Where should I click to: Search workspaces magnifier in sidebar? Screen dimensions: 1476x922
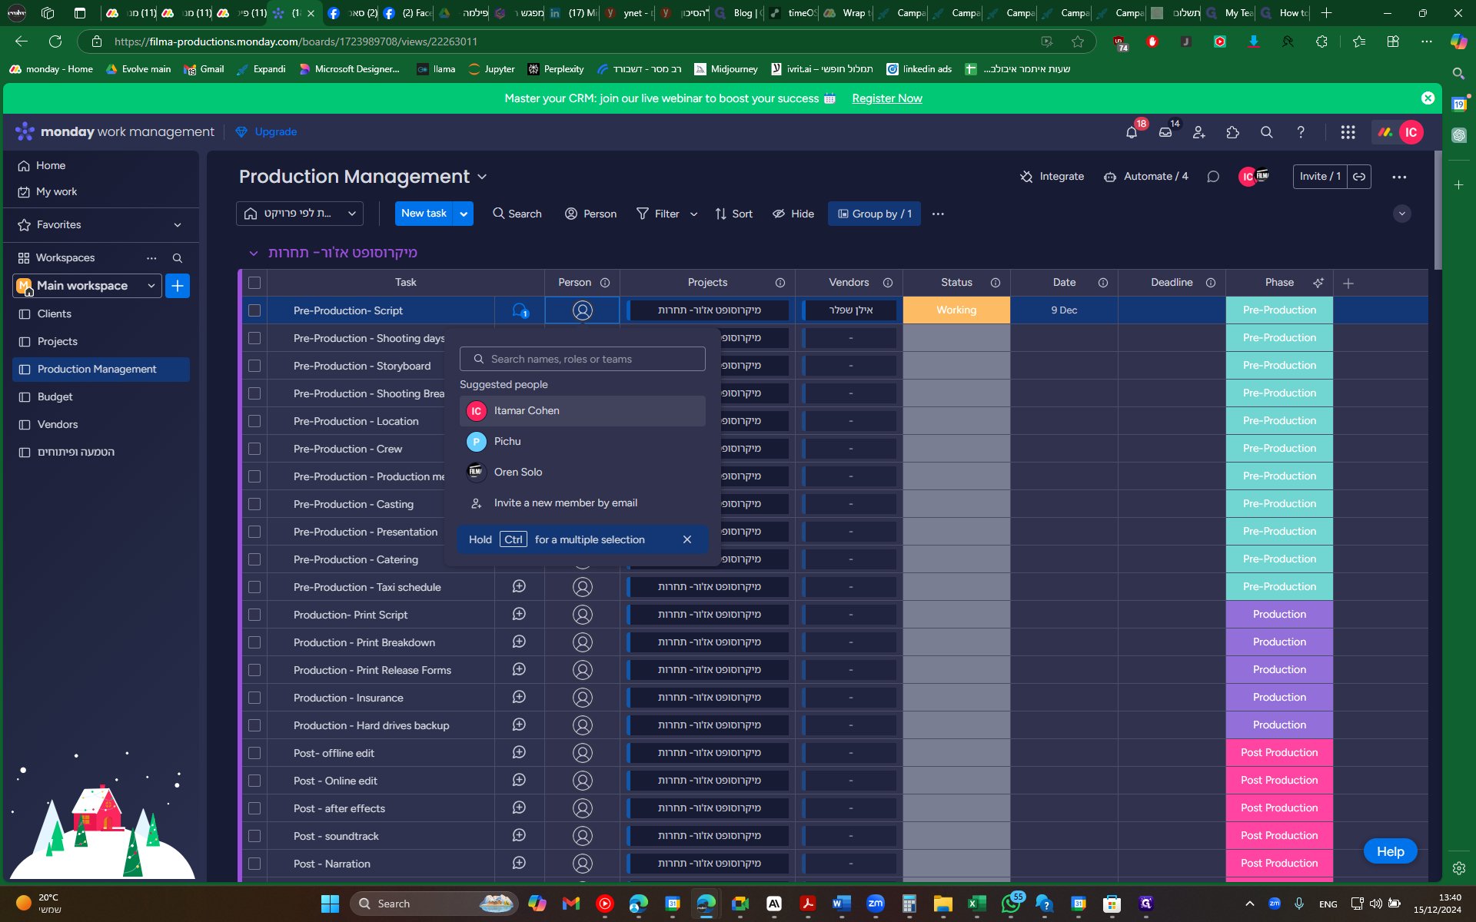178,258
